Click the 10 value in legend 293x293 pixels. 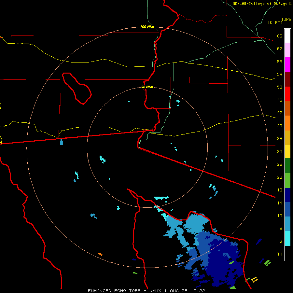tap(280, 216)
